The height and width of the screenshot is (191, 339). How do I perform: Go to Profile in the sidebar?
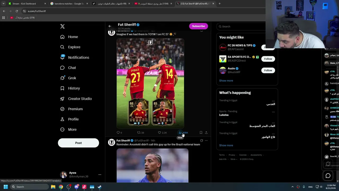[x=69, y=119]
